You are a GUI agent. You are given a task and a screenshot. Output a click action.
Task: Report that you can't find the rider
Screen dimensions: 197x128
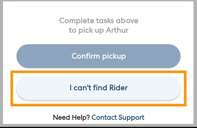pyautogui.click(x=99, y=88)
